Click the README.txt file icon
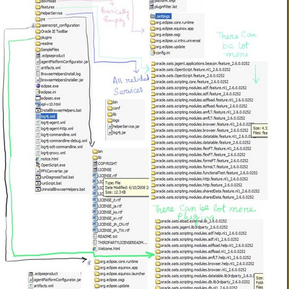Image resolution: width=289 pixels, height=289 pixels. [95, 236]
